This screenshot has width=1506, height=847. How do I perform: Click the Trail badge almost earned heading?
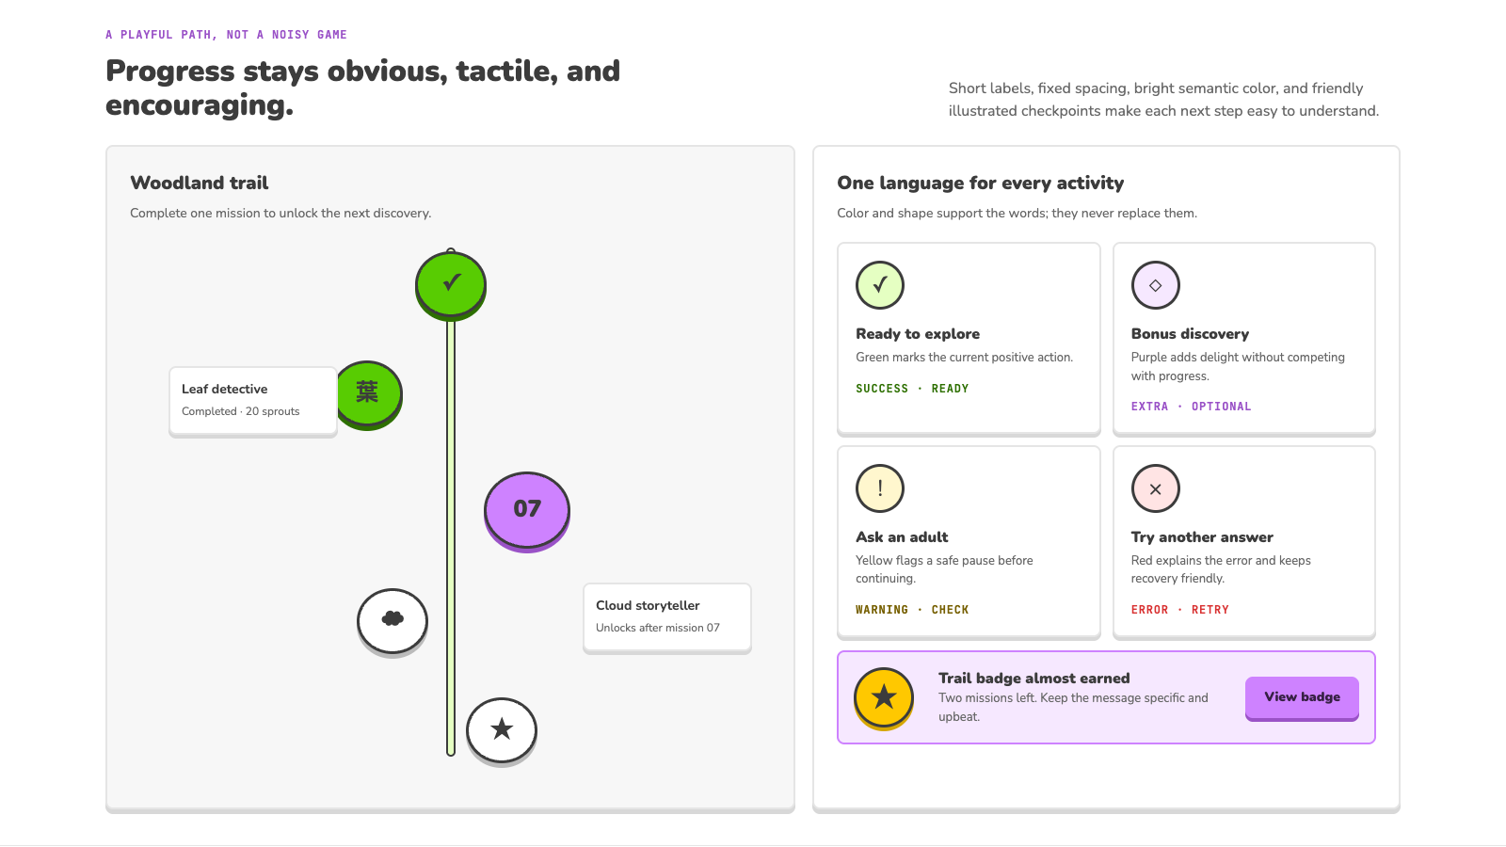[x=1033, y=679]
